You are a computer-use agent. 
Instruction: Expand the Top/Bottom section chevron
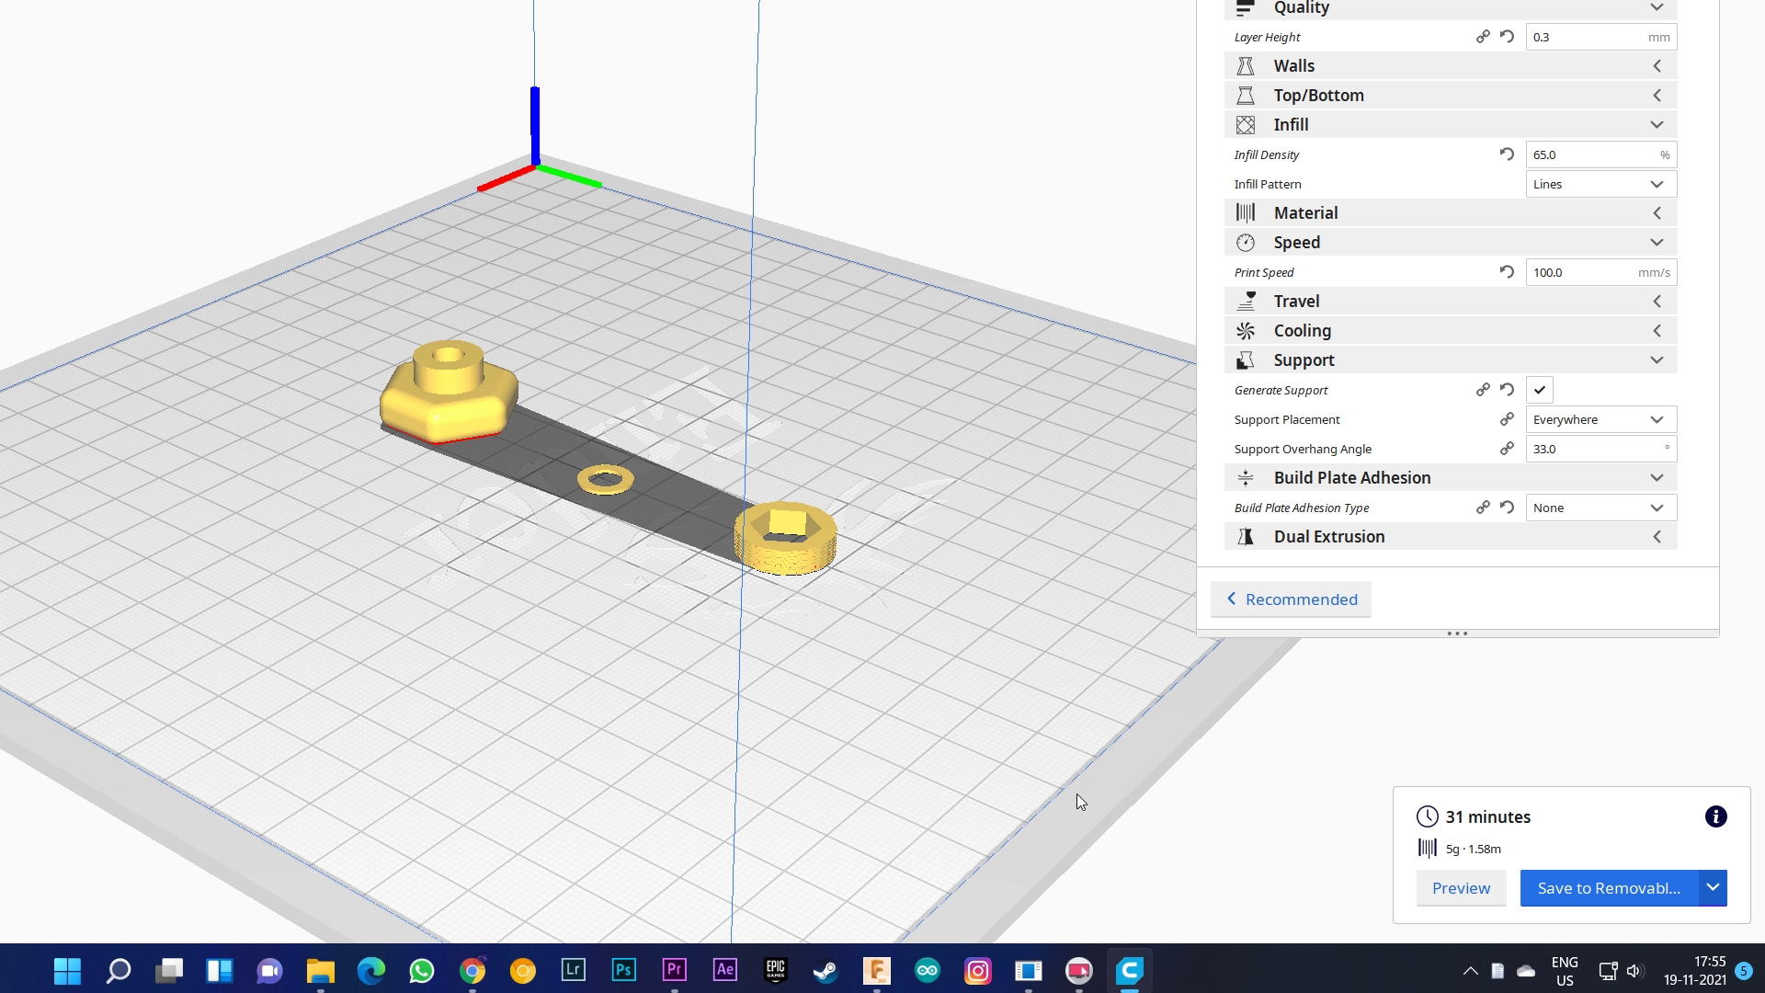pyautogui.click(x=1657, y=96)
